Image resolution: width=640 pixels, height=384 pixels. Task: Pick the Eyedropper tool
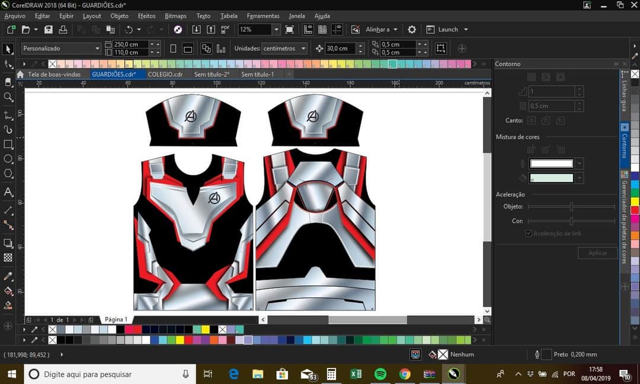click(x=8, y=277)
